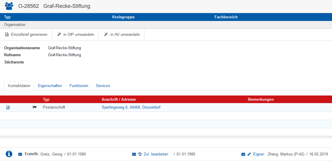
Task: Click Einzelbrief generieren button
Action: 26,35
